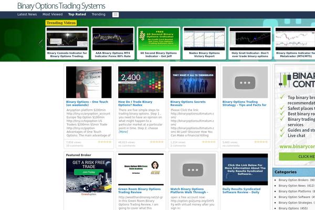Click the One Touch video thumbnail with man

[x=89, y=82]
